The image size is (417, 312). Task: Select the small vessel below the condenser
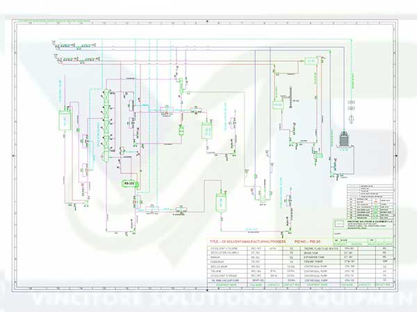(181, 130)
